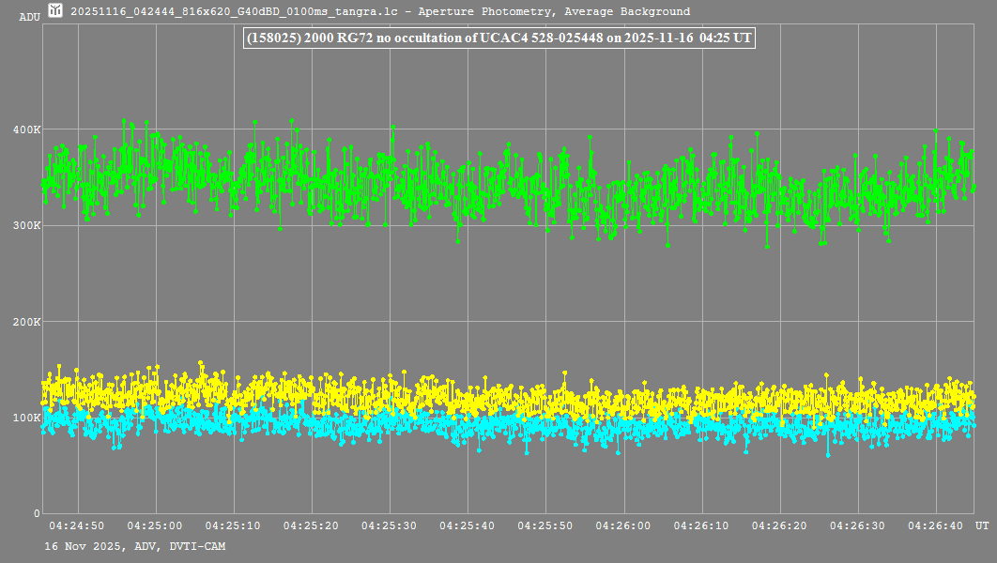The width and height of the screenshot is (997, 563).
Task: Pick the 04:25:20 time tick label
Action: click(x=311, y=527)
